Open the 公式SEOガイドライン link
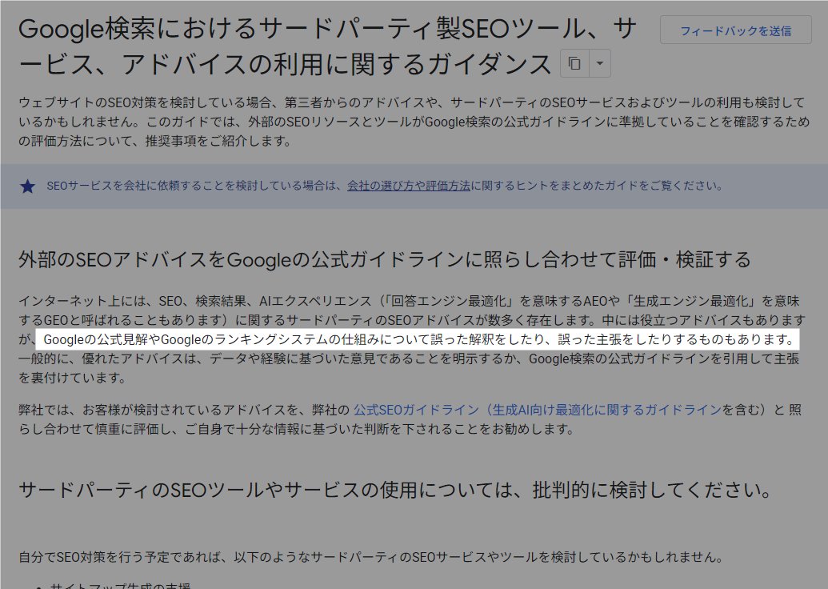This screenshot has height=589, width=828. point(417,410)
